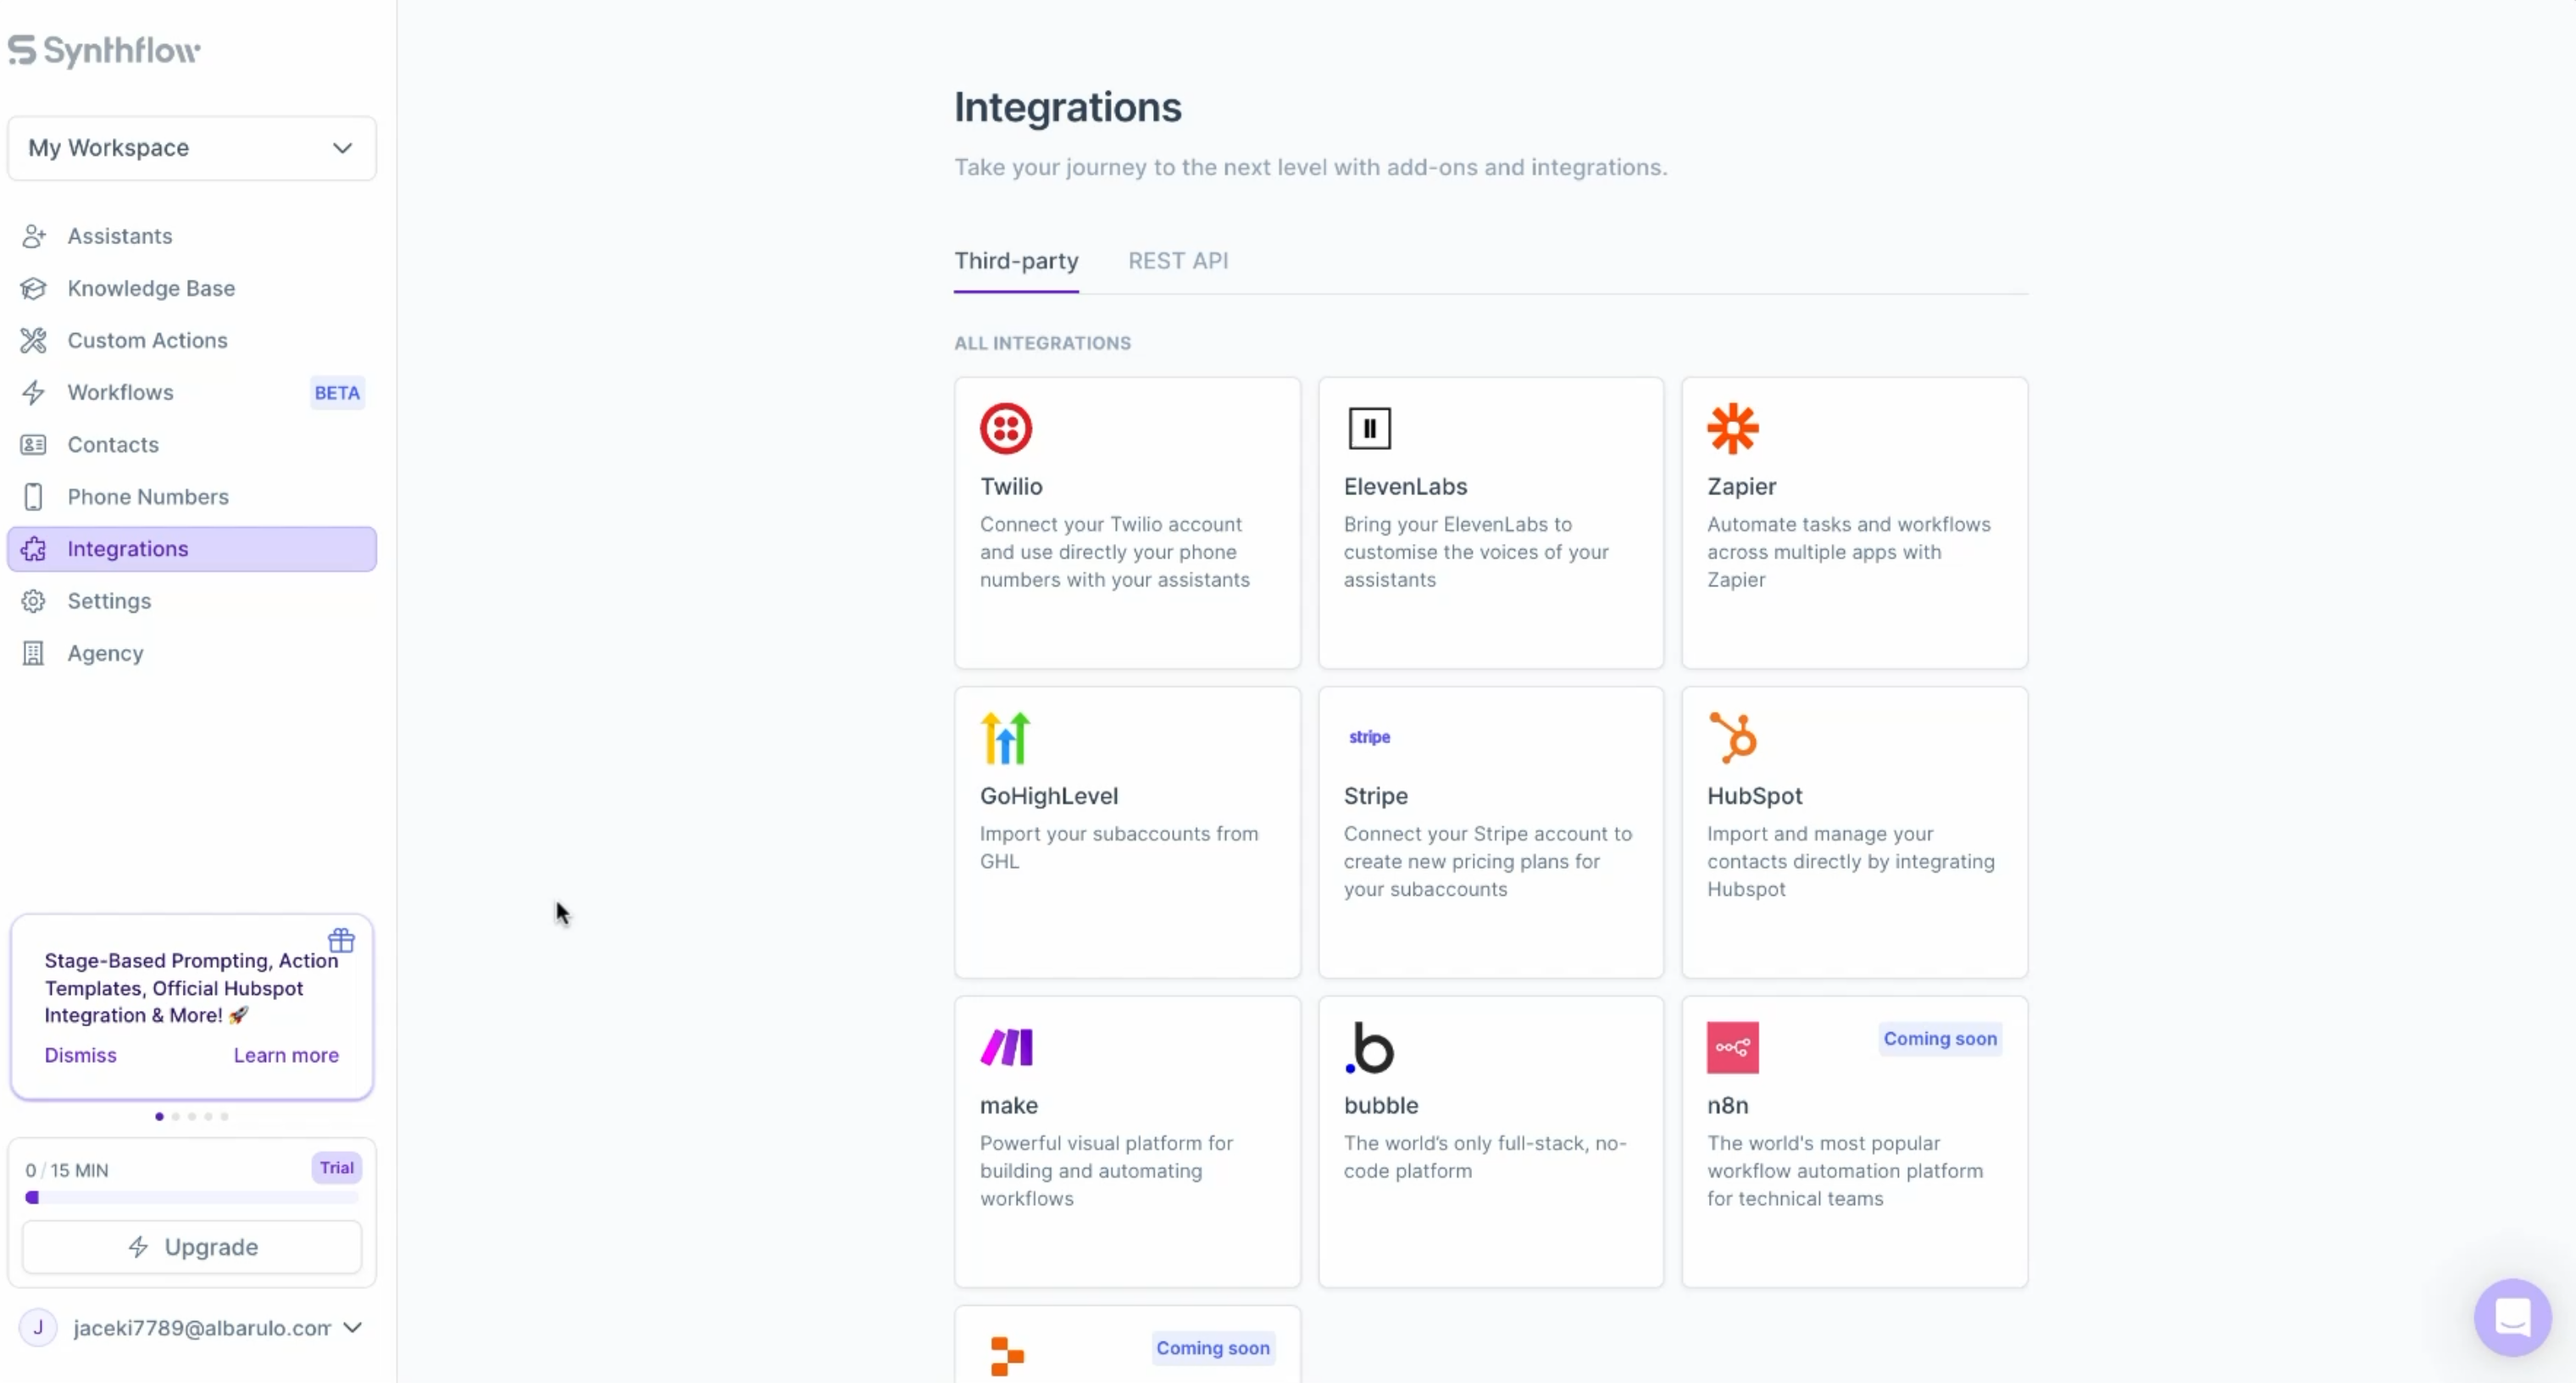Click the make purple logo icon
The height and width of the screenshot is (1383, 2576).
pos(1006,1047)
